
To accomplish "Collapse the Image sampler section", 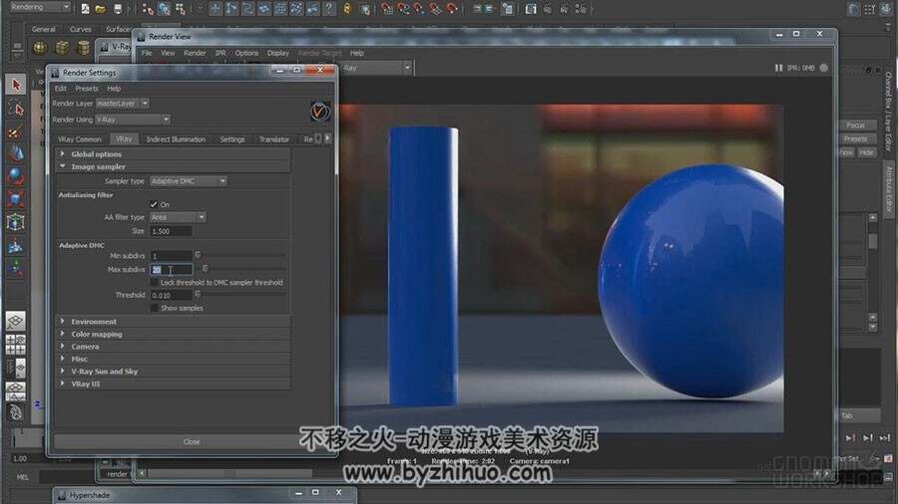I will (x=173, y=167).
